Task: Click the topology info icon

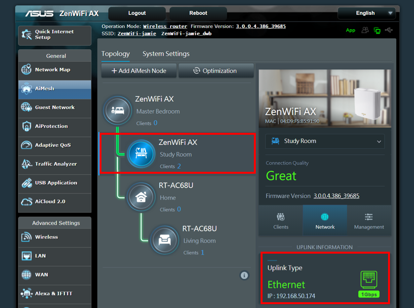Action: click(x=244, y=275)
